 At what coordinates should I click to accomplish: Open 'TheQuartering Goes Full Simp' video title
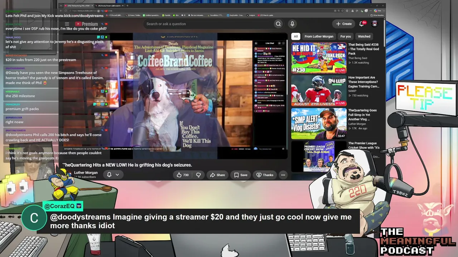tap(362, 115)
